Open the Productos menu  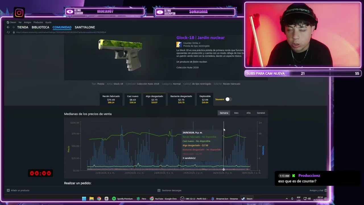(38, 22)
